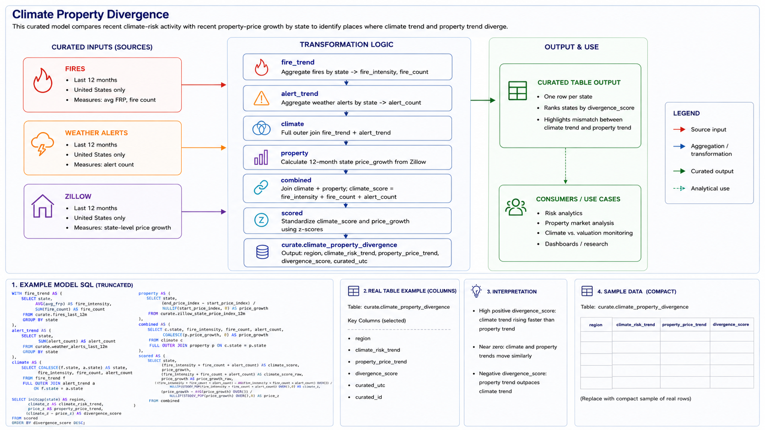The image size is (765, 430).
Task: Select the overlapping circles icon for climate step
Action: tap(261, 128)
